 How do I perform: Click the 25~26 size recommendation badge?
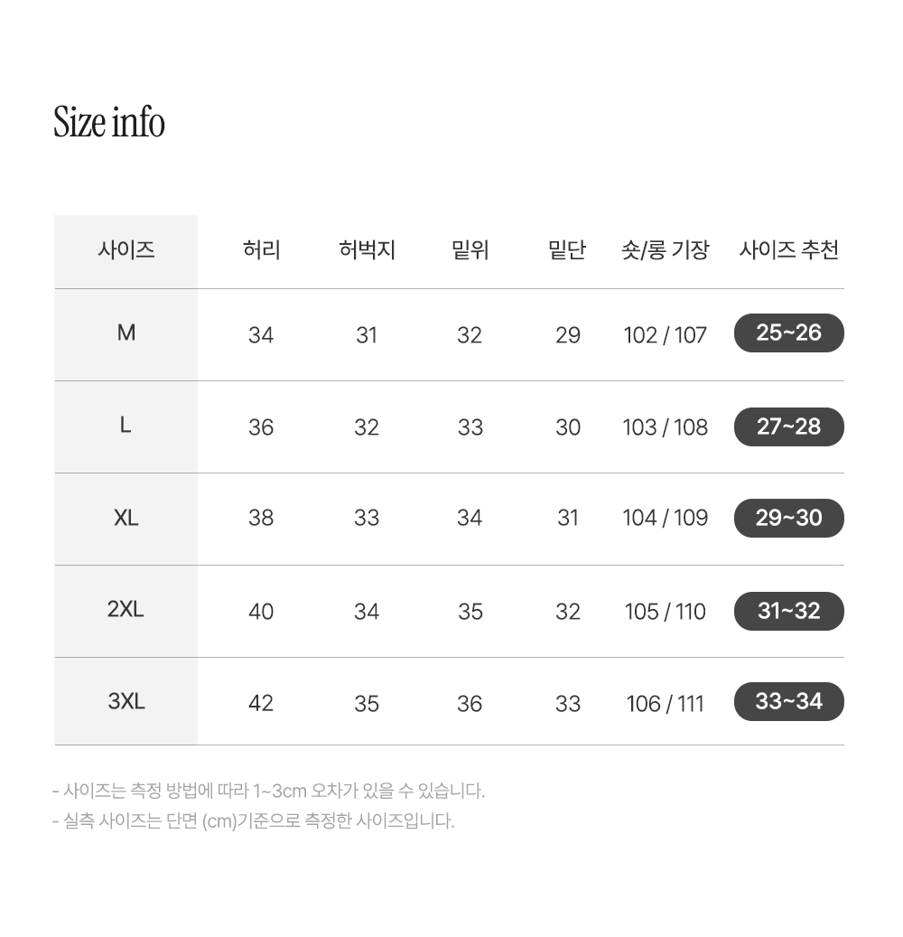(788, 333)
